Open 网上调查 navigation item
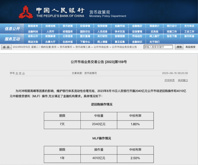The height and width of the screenshot is (165, 198). (x=102, y=42)
